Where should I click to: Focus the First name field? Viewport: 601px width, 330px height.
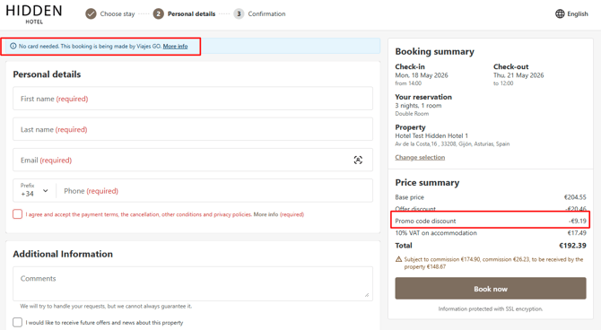pos(193,99)
